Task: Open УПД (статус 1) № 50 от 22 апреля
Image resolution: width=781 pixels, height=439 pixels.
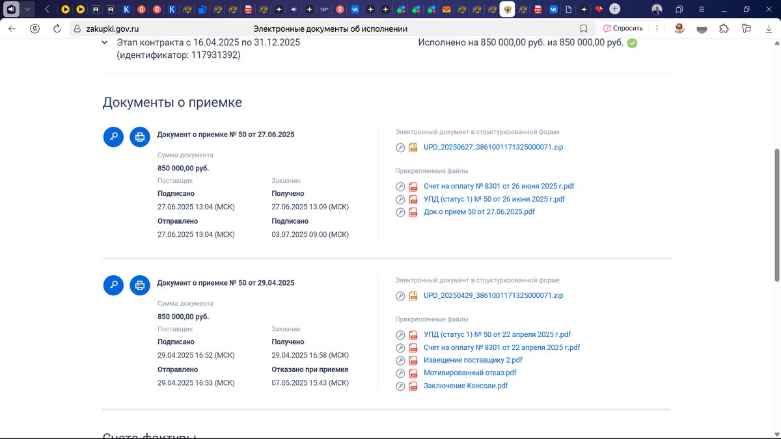Action: click(497, 335)
